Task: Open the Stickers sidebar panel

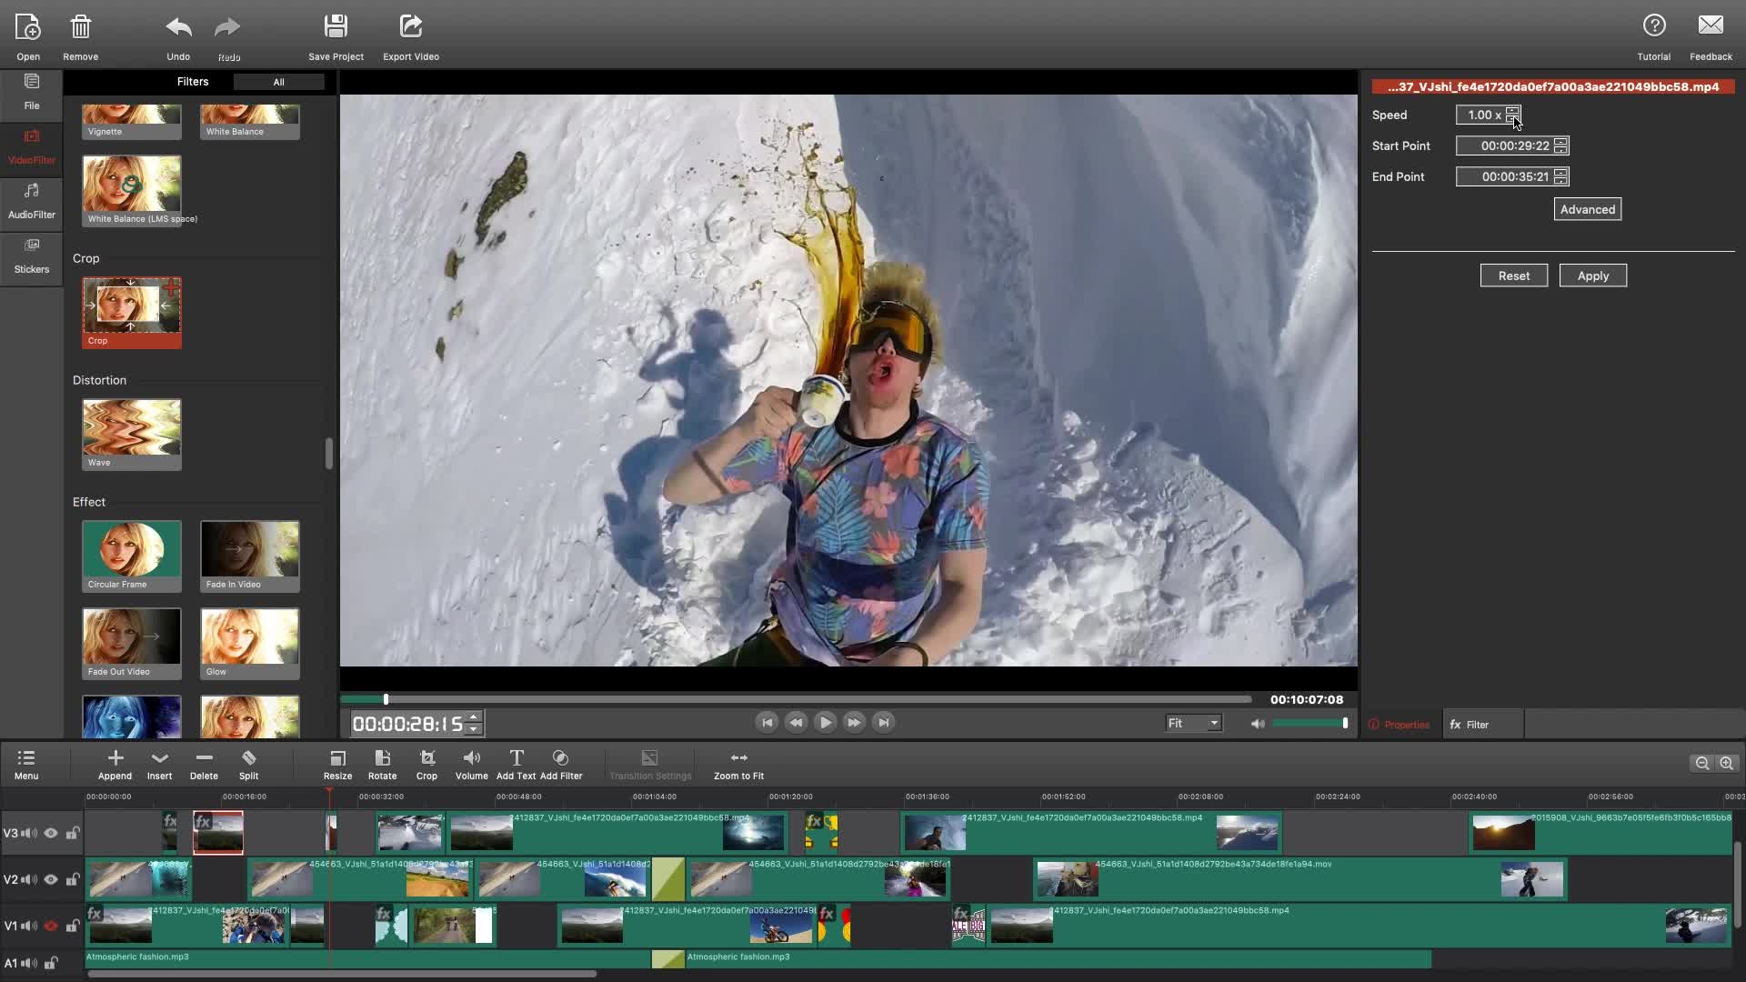Action: 32,256
